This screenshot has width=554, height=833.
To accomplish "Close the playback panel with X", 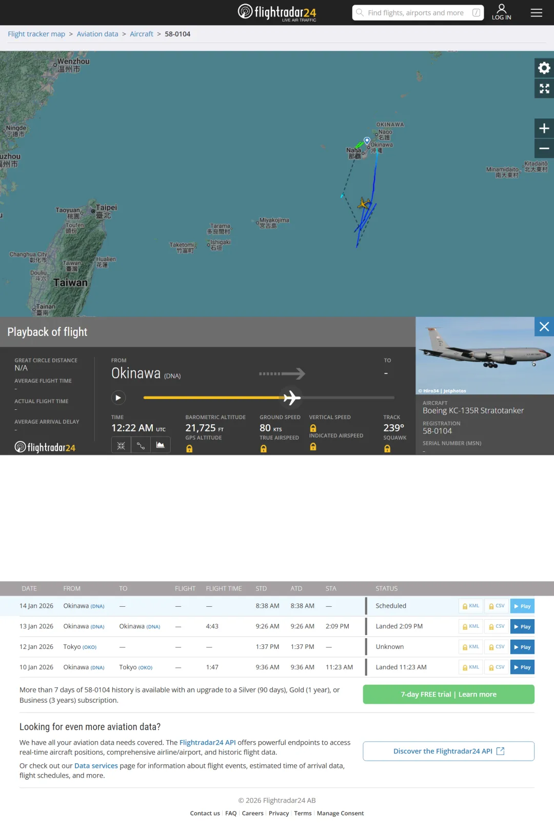I will (x=544, y=327).
